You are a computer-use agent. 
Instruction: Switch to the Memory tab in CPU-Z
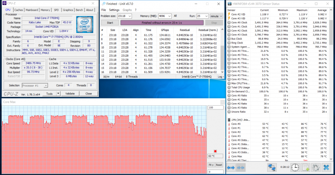click(x=45, y=10)
